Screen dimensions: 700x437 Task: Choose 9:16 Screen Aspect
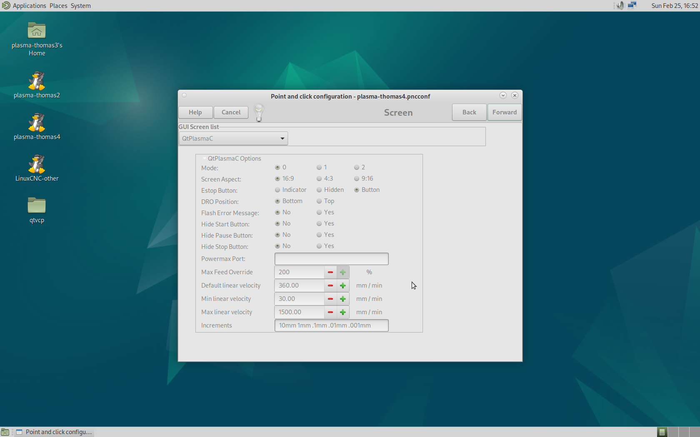click(x=357, y=179)
